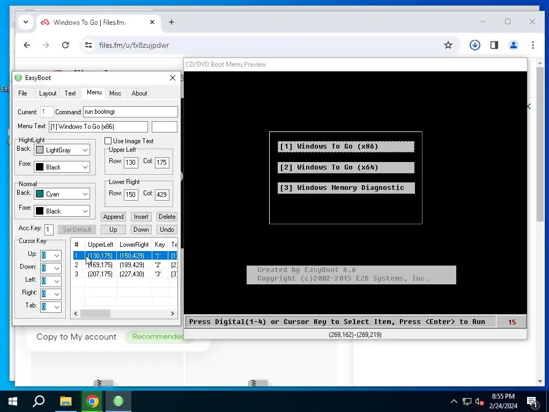This screenshot has height=412, width=549.
Task: Select the Menu tab in EasyBoot
Action: [94, 92]
